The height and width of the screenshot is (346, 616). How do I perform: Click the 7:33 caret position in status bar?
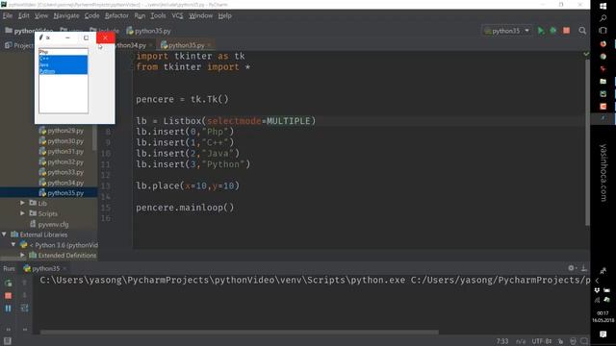click(x=502, y=341)
